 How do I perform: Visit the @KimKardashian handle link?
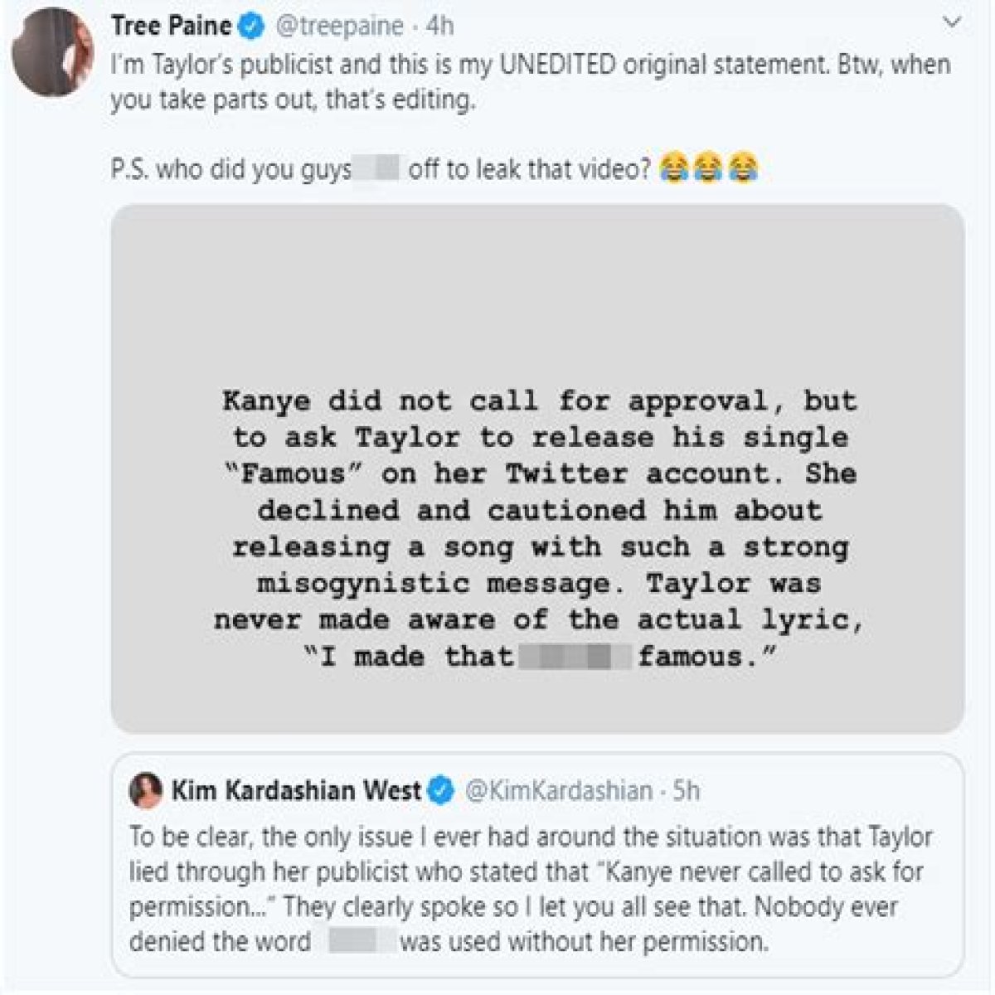pos(560,791)
